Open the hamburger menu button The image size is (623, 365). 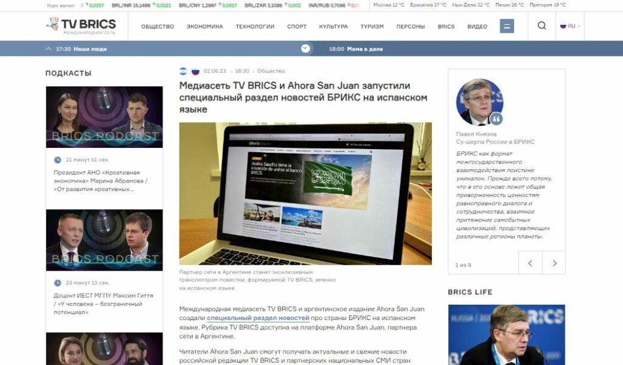pos(507,26)
